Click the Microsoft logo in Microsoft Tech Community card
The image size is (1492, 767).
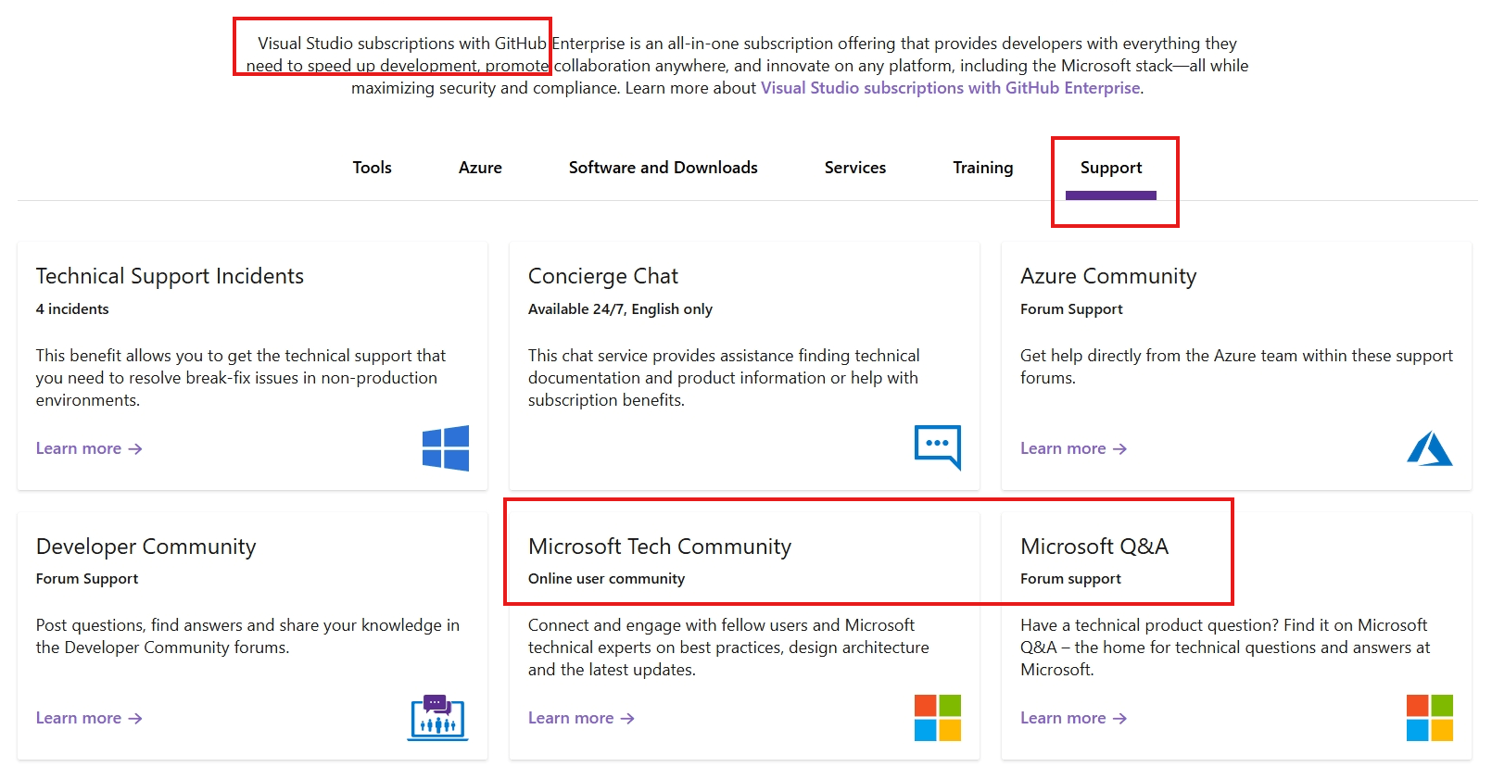pos(938,718)
